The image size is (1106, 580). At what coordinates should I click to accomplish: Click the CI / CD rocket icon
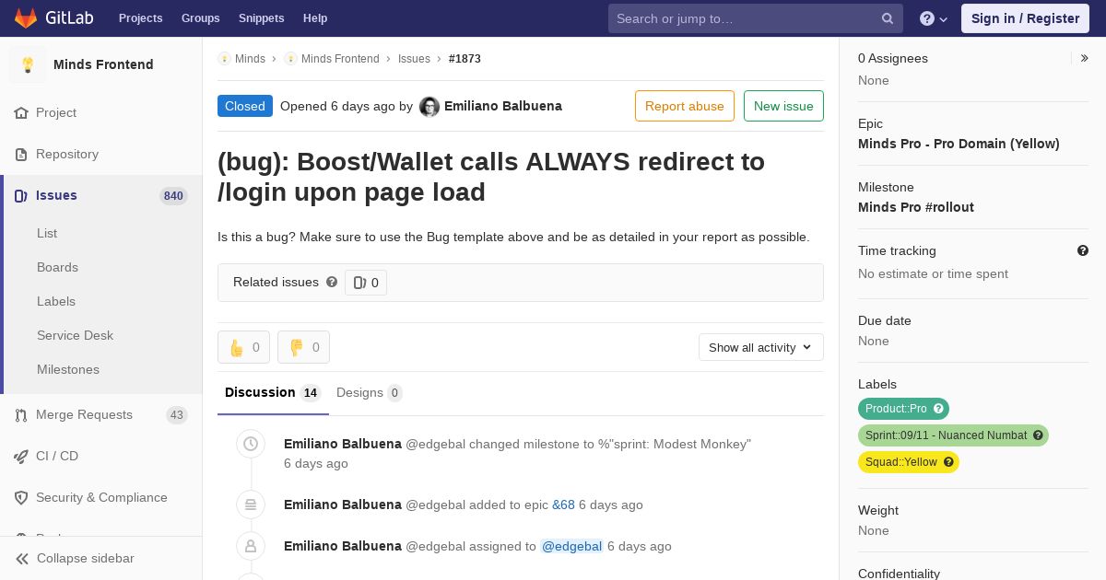click(21, 456)
